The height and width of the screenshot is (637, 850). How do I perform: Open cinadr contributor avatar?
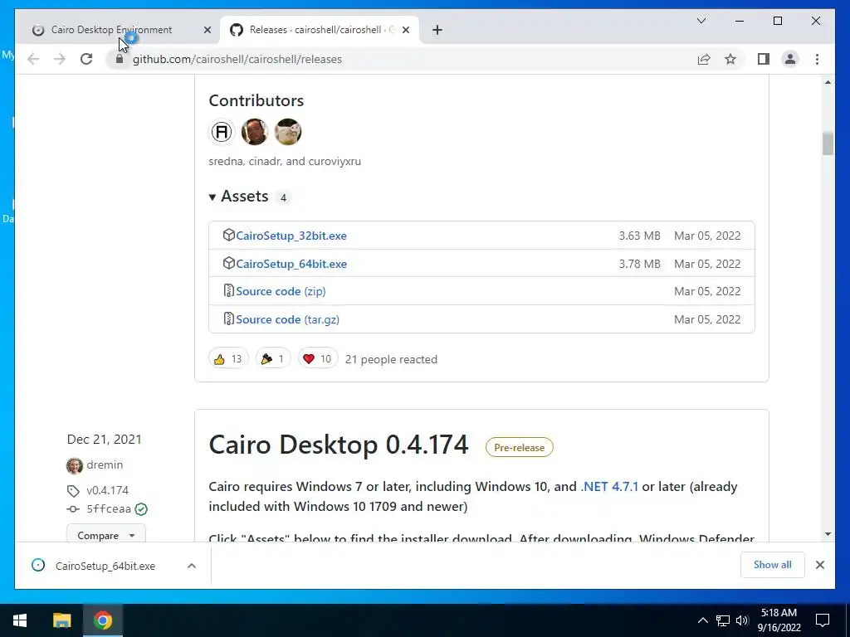[x=254, y=132]
